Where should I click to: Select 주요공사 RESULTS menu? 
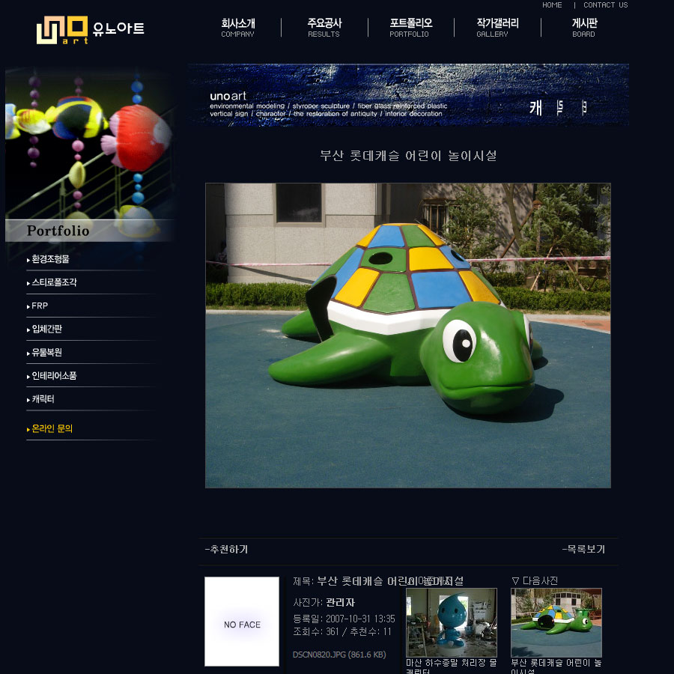(x=324, y=28)
